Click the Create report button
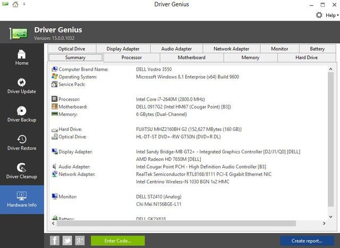Screen dimensions: 340x248 307,241
